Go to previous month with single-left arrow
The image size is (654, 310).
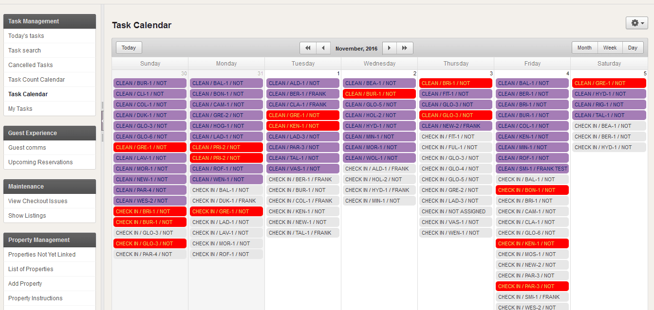pos(323,48)
